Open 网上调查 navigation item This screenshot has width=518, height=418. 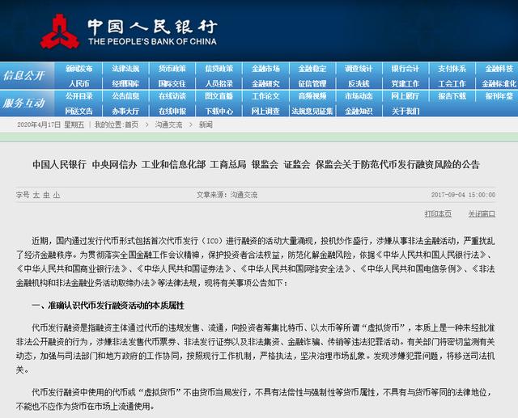point(265,112)
